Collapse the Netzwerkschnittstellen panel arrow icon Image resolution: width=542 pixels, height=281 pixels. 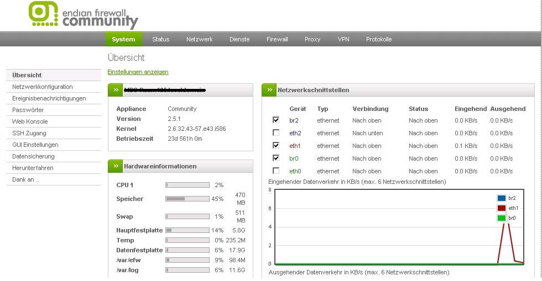[x=269, y=90]
